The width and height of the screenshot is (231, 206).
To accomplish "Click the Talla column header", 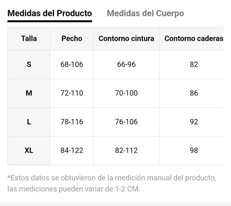I will [x=29, y=39].
